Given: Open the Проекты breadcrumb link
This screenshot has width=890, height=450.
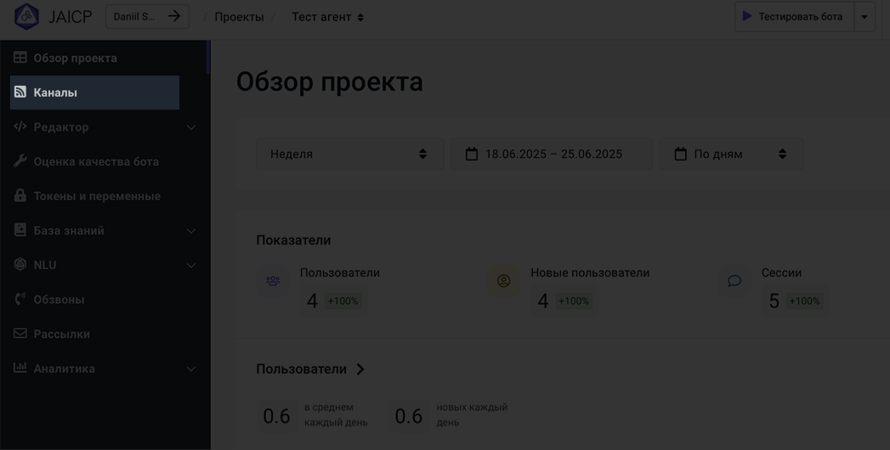Looking at the screenshot, I should [239, 17].
